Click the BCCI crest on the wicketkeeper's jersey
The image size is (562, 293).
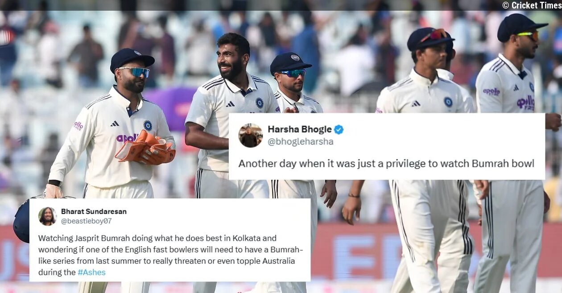tap(148, 125)
